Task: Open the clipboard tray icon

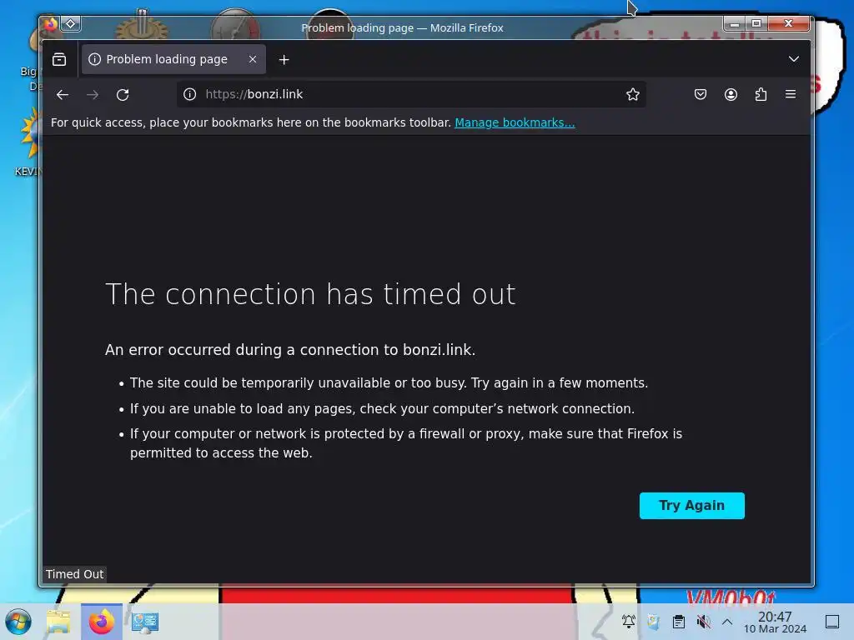Action: point(678,622)
